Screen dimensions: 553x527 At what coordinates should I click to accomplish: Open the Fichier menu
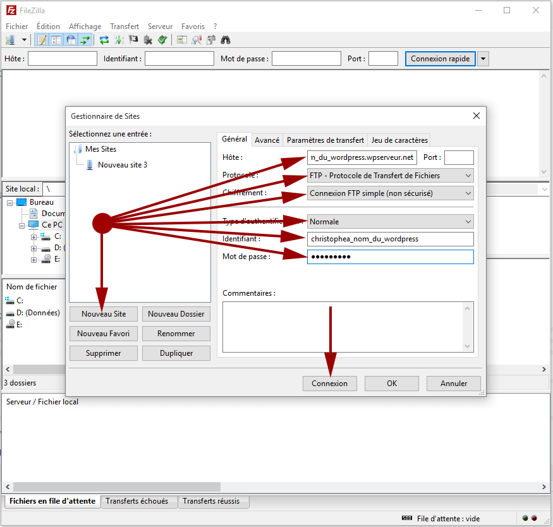pyautogui.click(x=16, y=27)
